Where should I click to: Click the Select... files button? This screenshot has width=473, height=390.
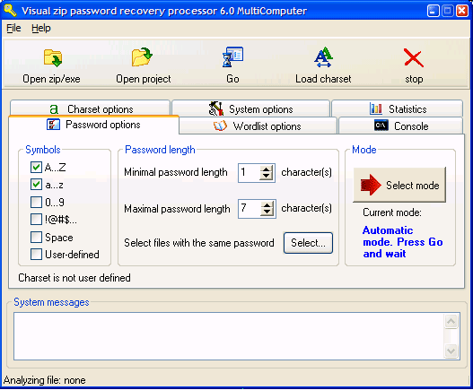coord(308,243)
